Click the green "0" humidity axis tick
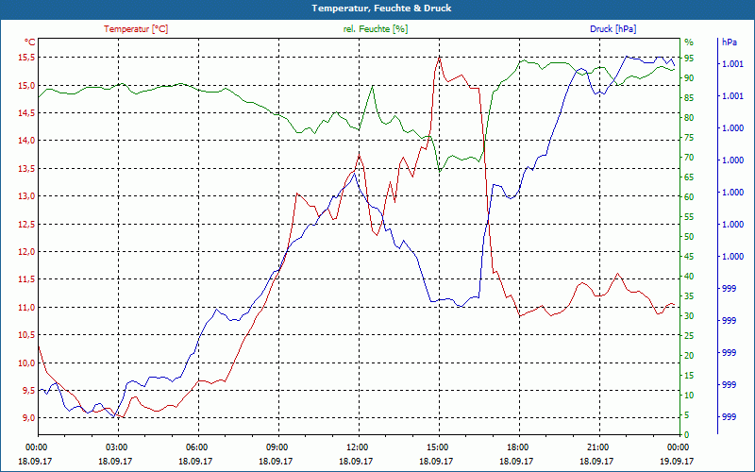The width and height of the screenshot is (755, 472). point(687,435)
